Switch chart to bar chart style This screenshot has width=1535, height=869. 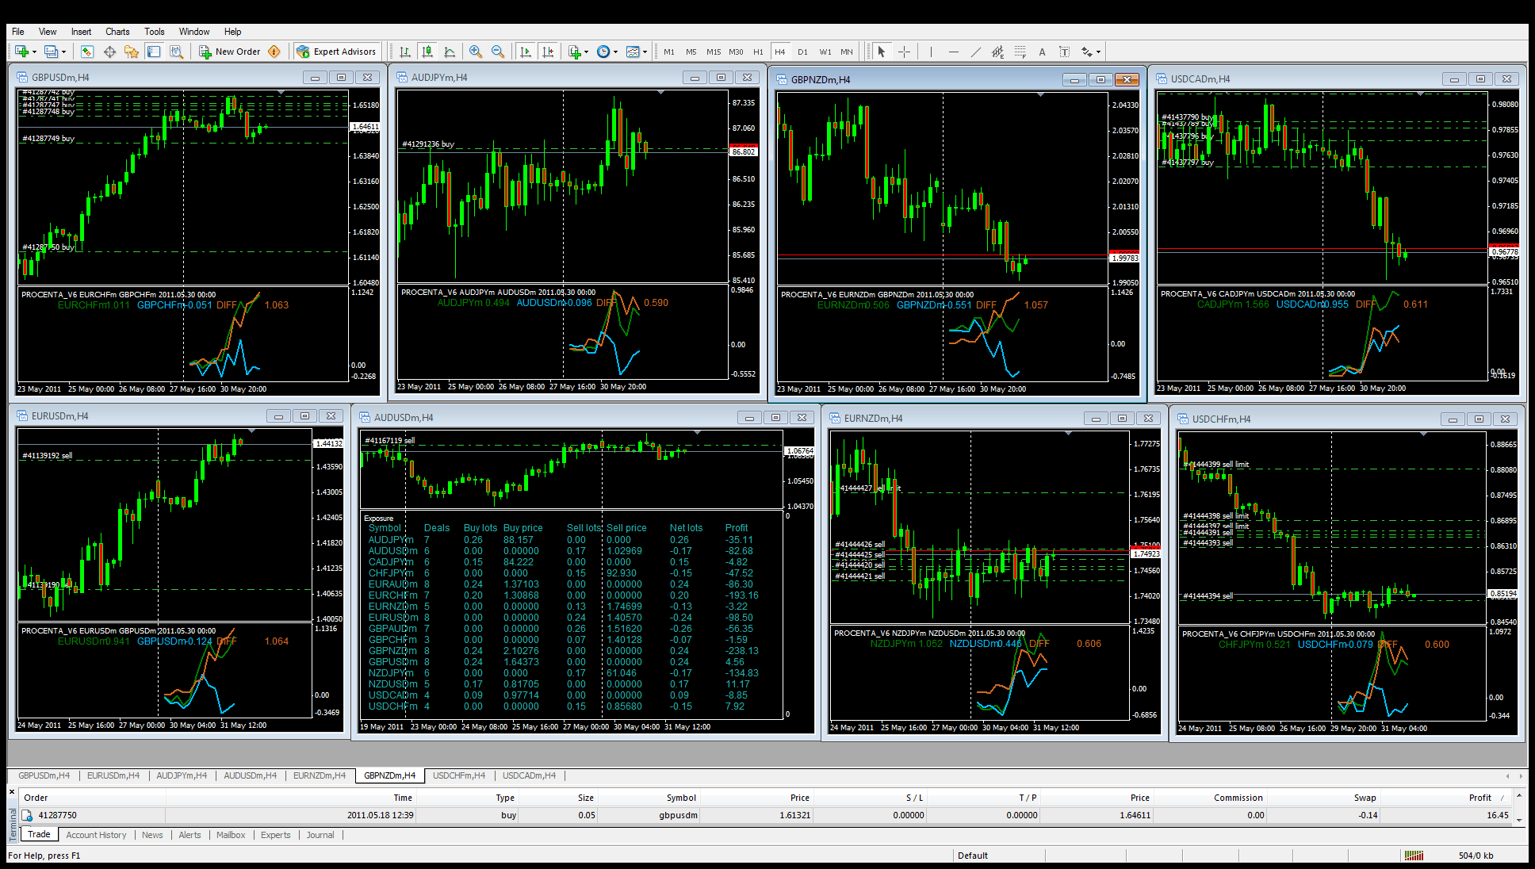coord(405,52)
